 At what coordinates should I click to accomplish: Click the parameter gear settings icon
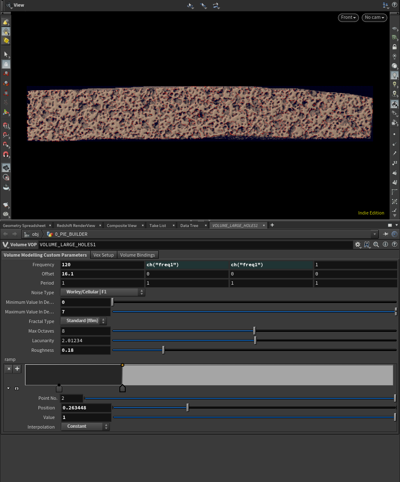[x=357, y=245]
